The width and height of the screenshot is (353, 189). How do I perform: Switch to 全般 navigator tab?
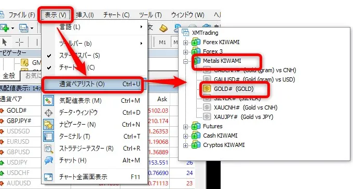(9, 76)
